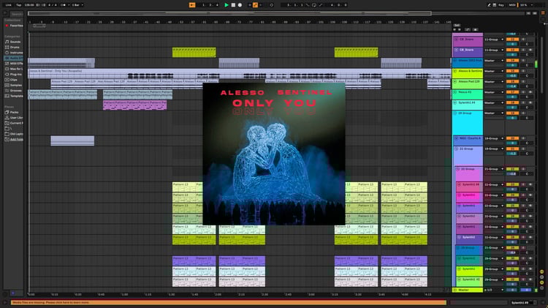Open User Library under Places
548x308 pixels.
(x=14, y=118)
